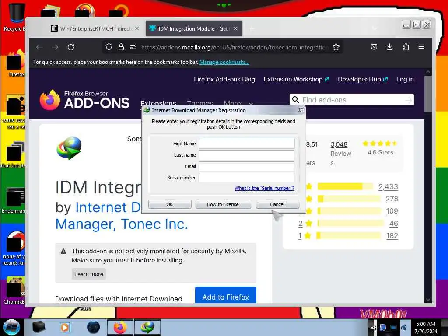This screenshot has height=336, width=448.
Task: Switch to the Win7EnterpriseRTMCHT directory tab
Action: click(x=95, y=28)
